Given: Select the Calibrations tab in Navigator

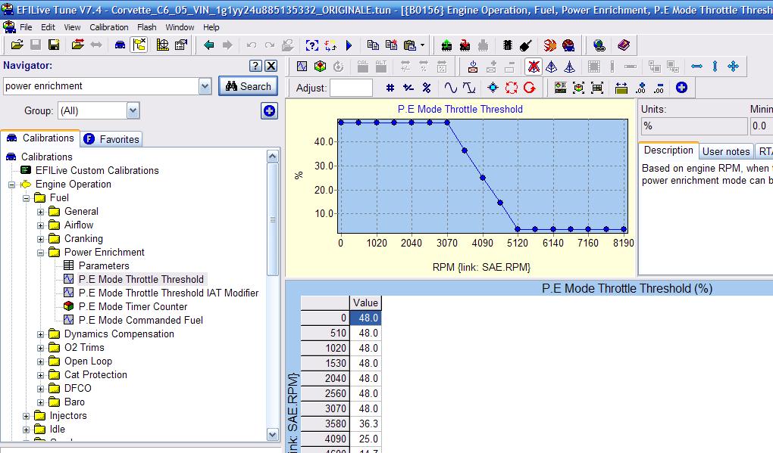Looking at the screenshot, I should tap(40, 138).
